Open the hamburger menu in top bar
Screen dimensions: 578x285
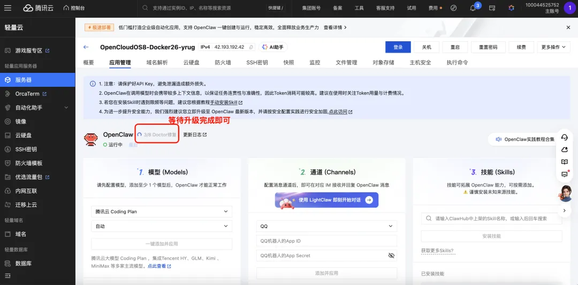7,7
